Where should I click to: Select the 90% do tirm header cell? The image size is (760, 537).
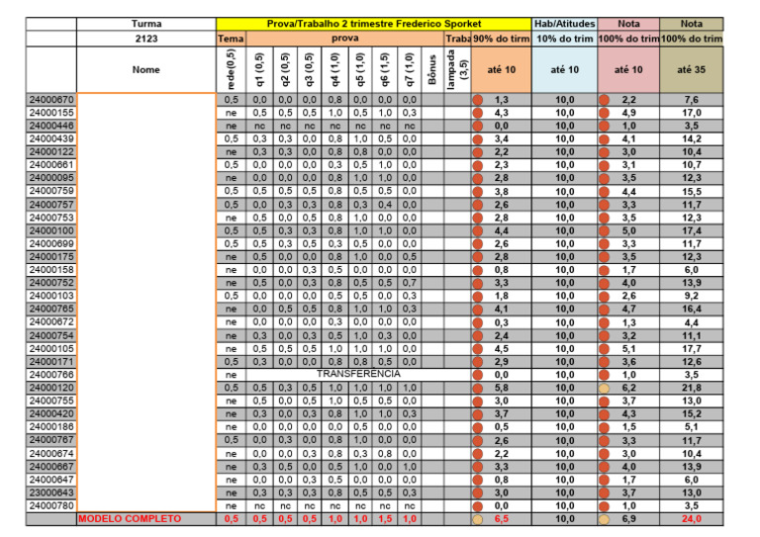pos(501,39)
